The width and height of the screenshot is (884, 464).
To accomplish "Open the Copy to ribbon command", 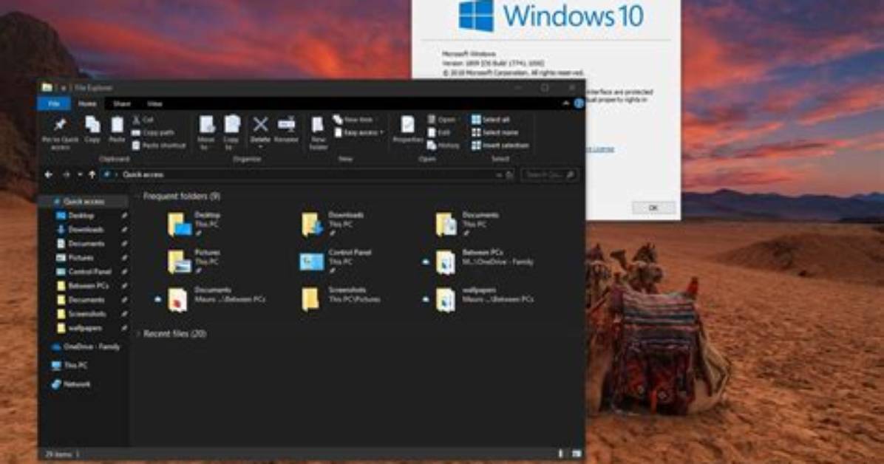I will (x=231, y=133).
